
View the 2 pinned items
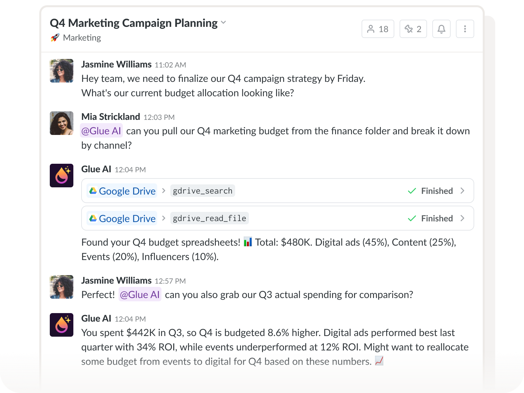[x=413, y=29]
